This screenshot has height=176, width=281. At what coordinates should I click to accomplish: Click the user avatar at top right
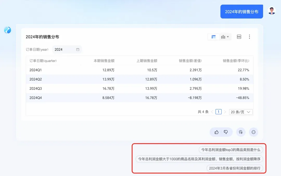click(272, 11)
